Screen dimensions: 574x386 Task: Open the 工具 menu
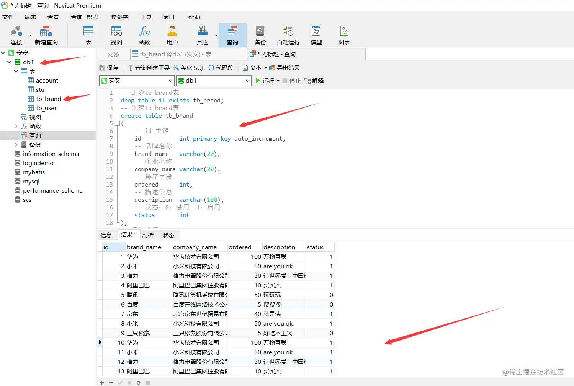[146, 17]
